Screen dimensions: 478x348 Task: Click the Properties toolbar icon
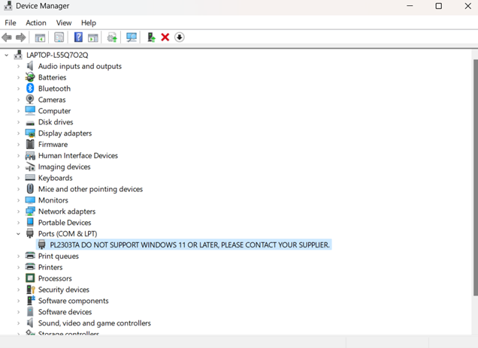click(x=59, y=37)
